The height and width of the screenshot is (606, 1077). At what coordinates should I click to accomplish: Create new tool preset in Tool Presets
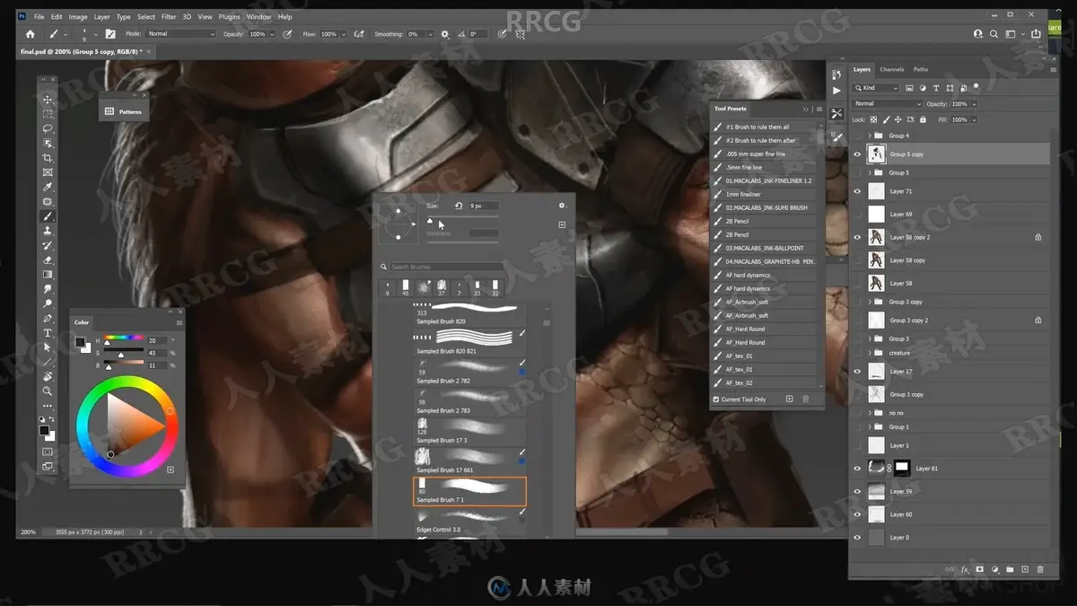click(789, 399)
